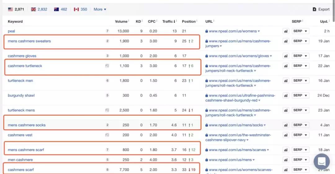Open URL www.npeal.com/us/womens/gloves
Screen dimensions: 335x174
239,56
